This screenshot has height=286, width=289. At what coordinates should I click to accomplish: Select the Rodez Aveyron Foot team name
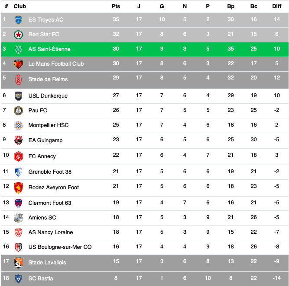click(54, 187)
